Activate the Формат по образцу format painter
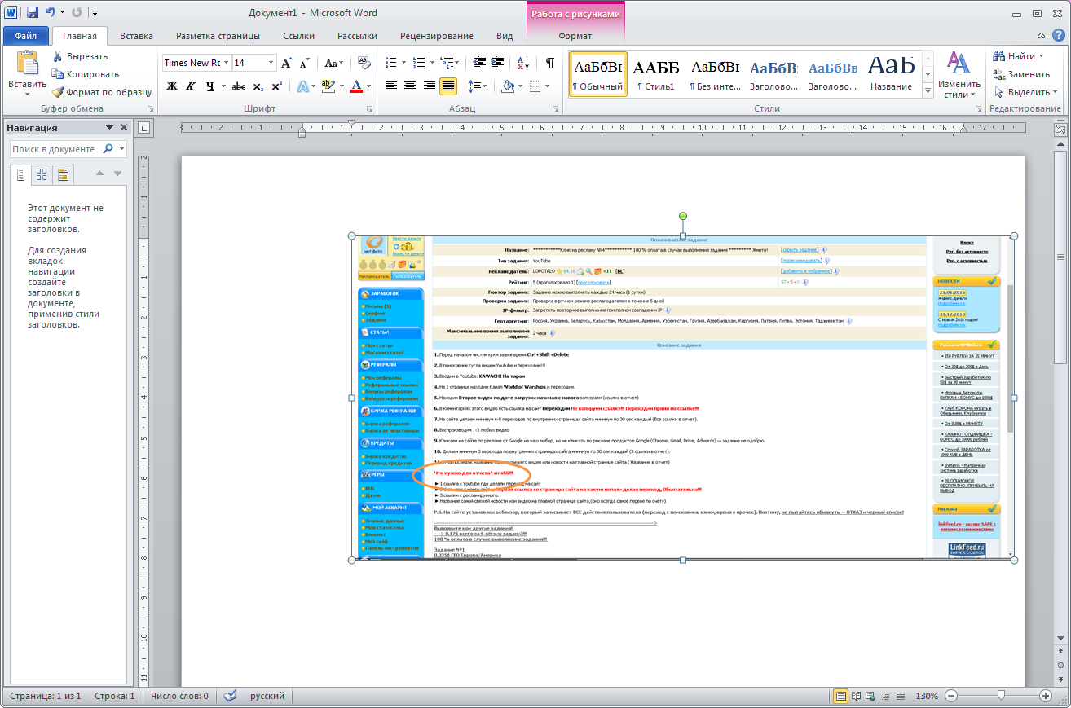The width and height of the screenshot is (1071, 708). click(101, 92)
